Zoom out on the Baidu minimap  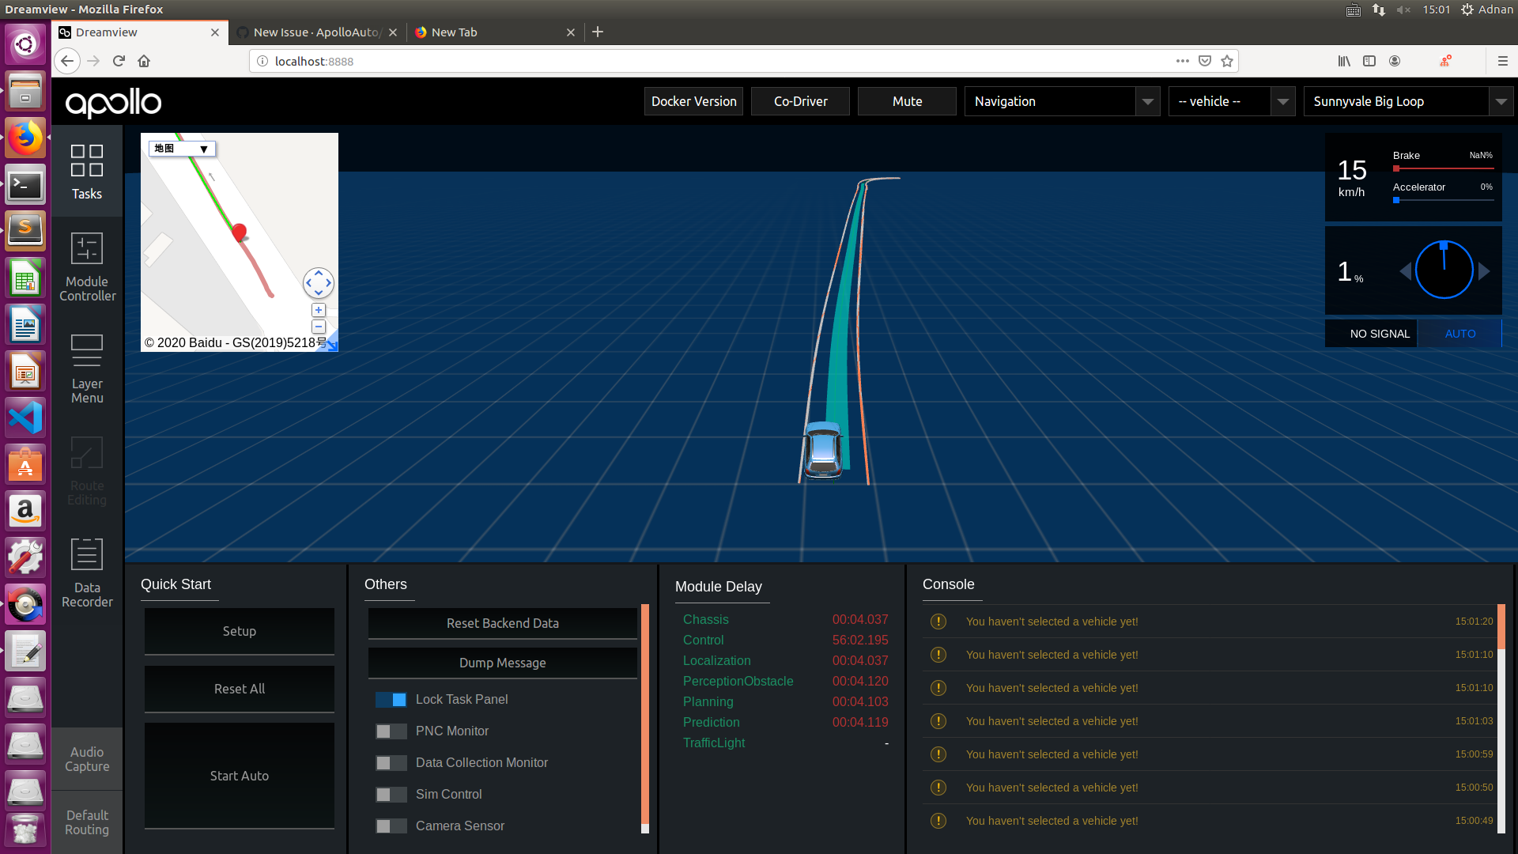pos(319,326)
